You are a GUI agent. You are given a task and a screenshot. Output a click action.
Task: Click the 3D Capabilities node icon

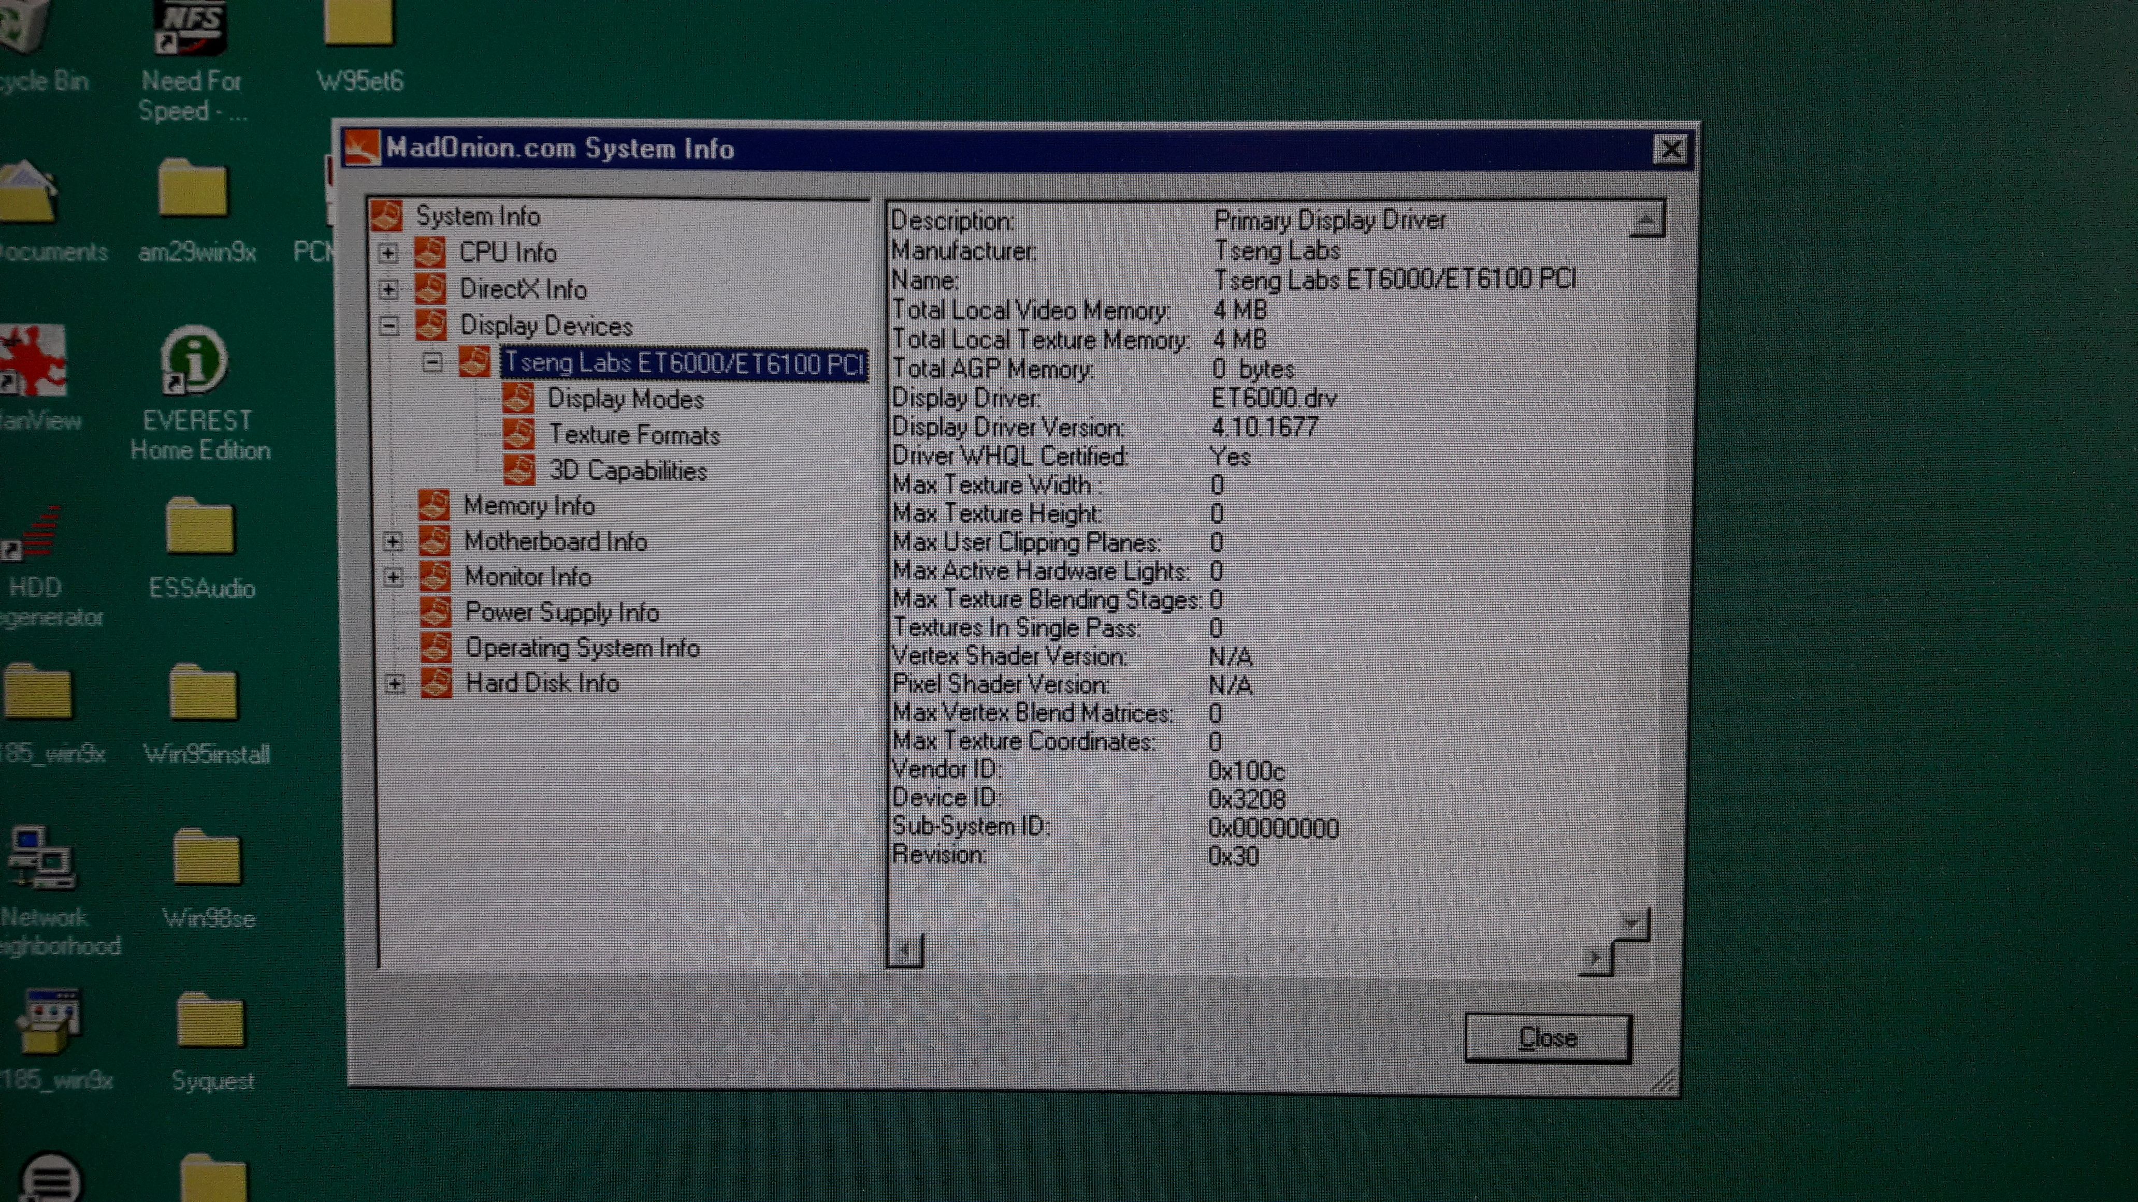[519, 471]
